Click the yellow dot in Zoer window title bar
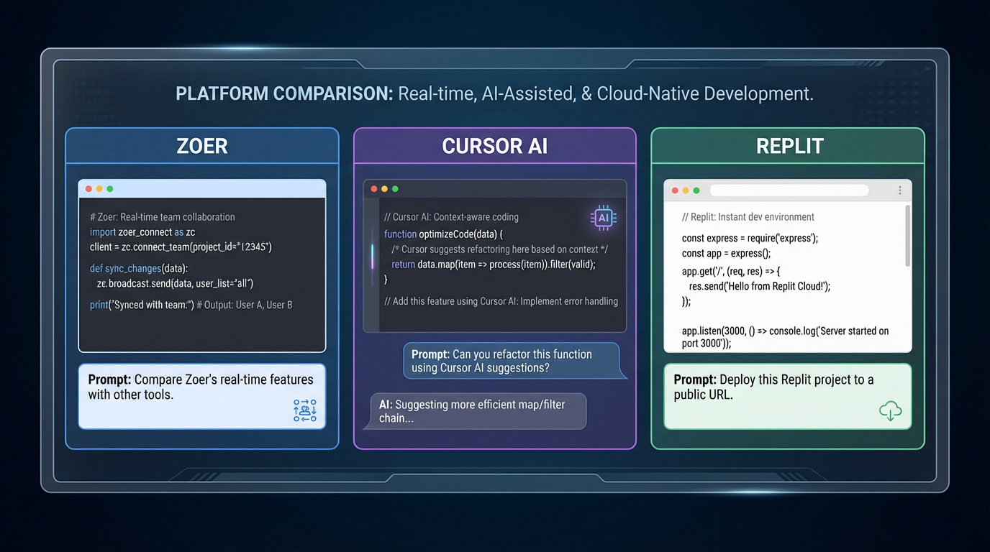990x552 pixels. coord(99,188)
